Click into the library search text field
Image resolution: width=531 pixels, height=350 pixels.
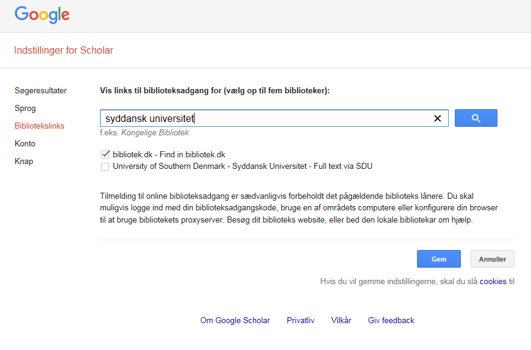(266, 118)
